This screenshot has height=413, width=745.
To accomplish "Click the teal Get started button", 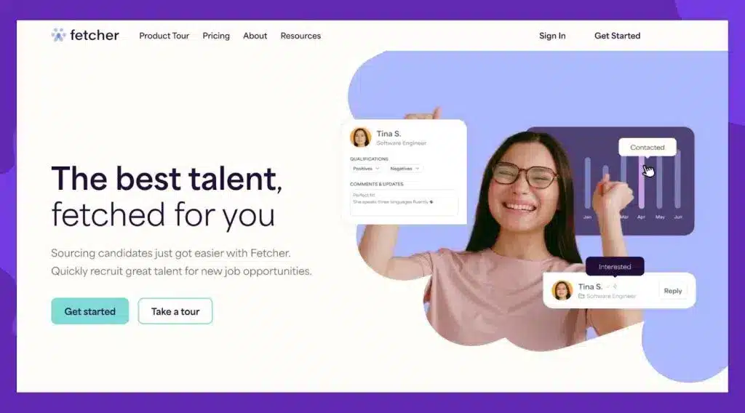I will pos(89,311).
